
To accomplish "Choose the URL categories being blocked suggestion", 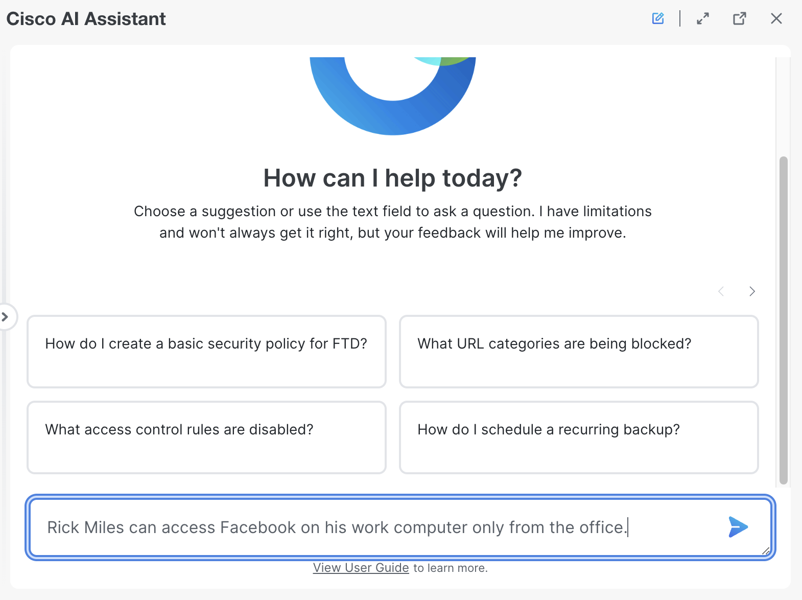I will click(x=579, y=352).
